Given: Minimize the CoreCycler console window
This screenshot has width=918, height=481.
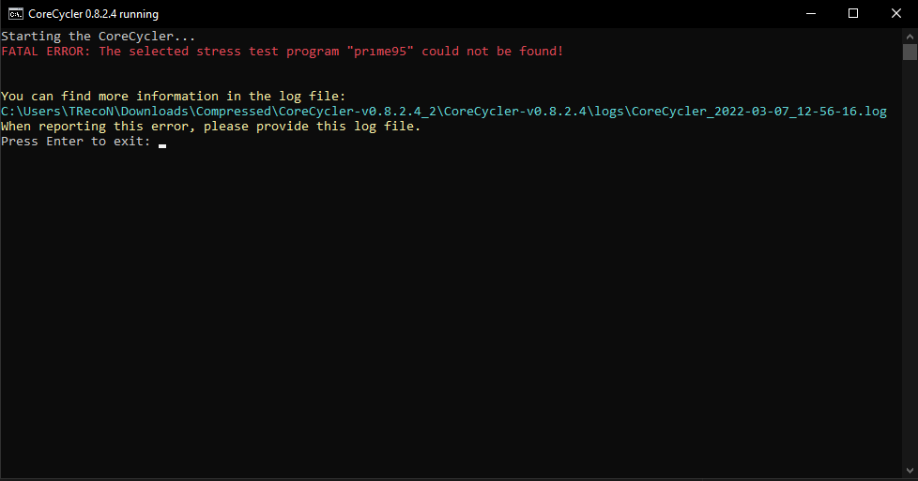Looking at the screenshot, I should click(811, 13).
